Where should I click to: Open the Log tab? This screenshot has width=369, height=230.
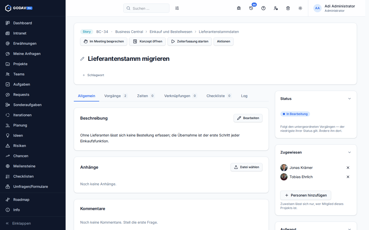tap(244, 96)
